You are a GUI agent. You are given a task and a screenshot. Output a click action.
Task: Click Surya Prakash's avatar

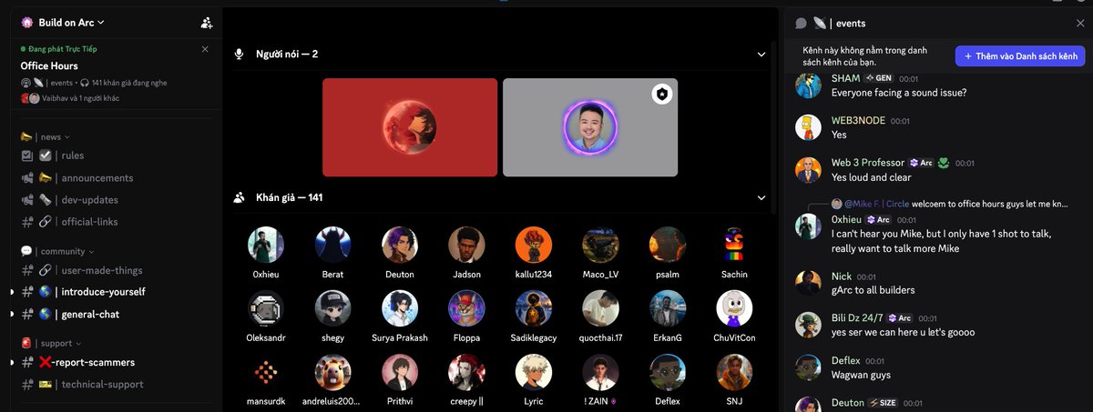[x=400, y=308]
